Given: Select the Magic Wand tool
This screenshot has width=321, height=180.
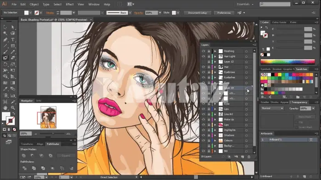Looking at the screenshot, I should pyautogui.click(x=5, y=33).
